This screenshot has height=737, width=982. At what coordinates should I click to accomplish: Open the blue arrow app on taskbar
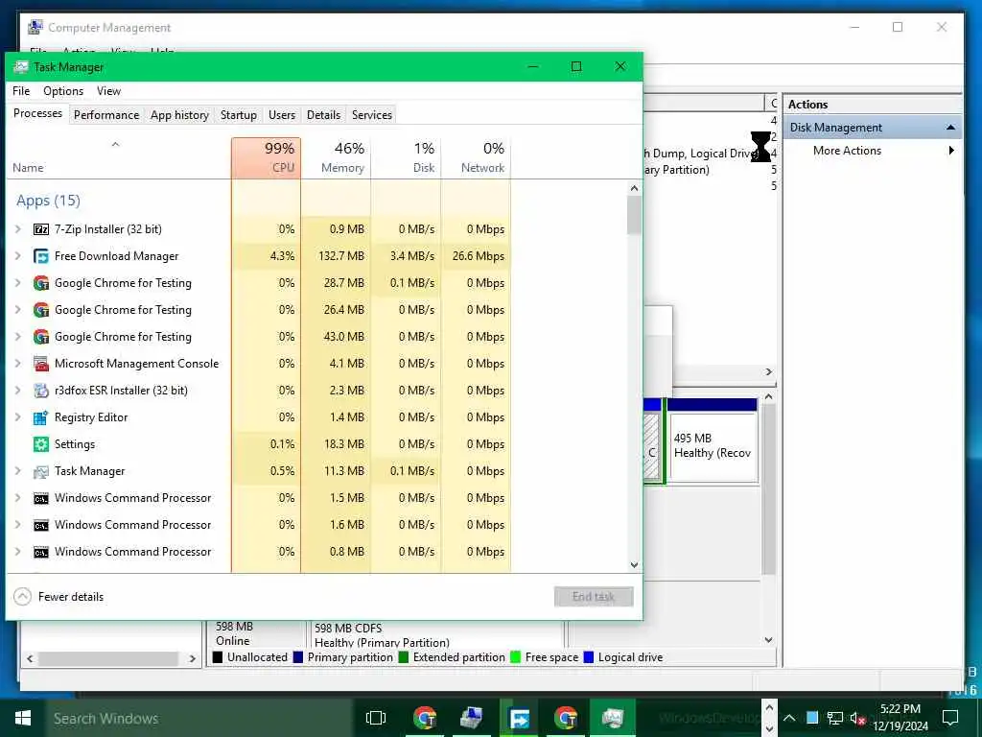tap(519, 718)
